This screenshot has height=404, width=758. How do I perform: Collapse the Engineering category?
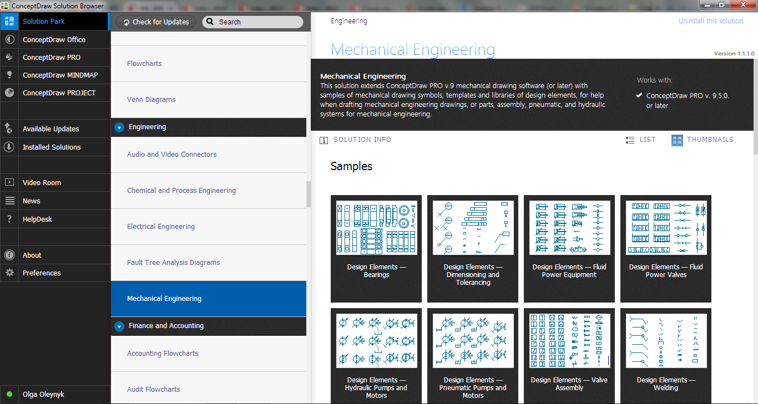click(x=119, y=127)
